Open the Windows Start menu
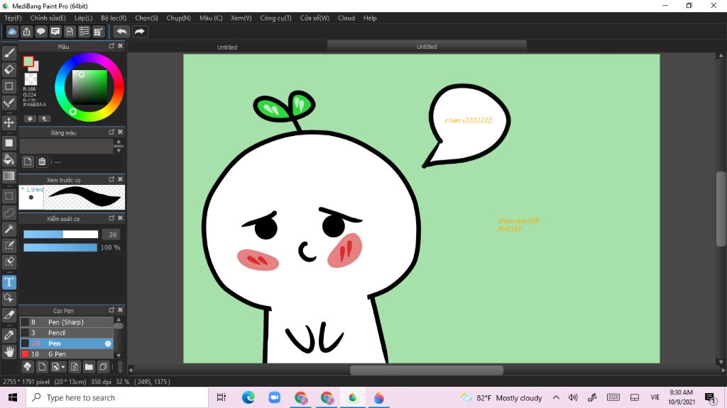Viewport: 727px width, 408px height. tap(13, 397)
